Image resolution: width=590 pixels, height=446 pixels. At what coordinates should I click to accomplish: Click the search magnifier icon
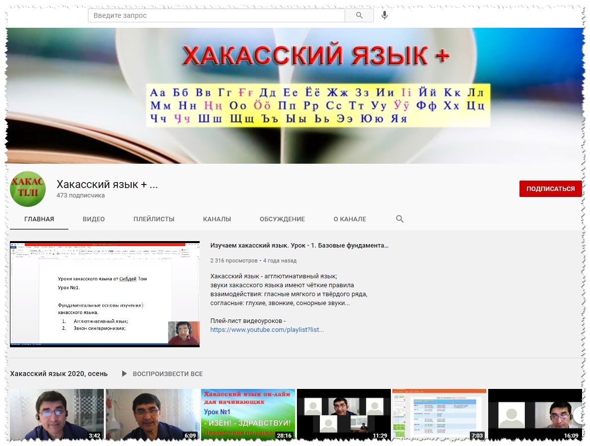pos(359,15)
